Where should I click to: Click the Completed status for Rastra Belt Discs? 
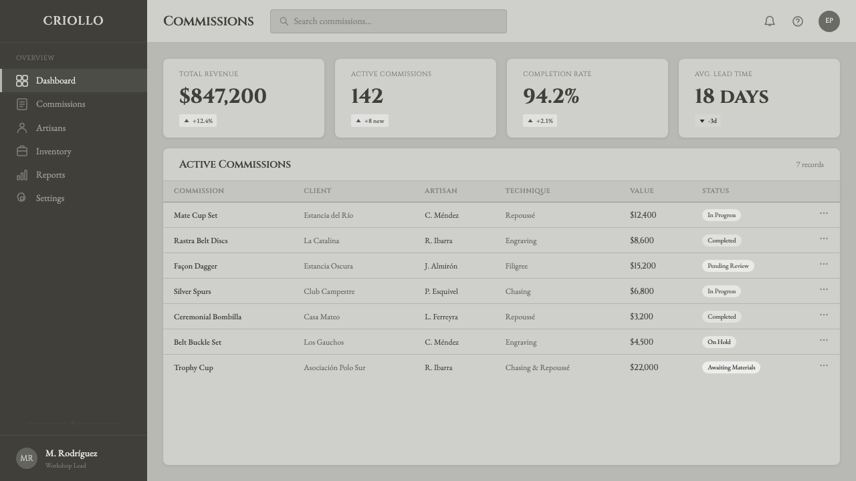point(722,240)
